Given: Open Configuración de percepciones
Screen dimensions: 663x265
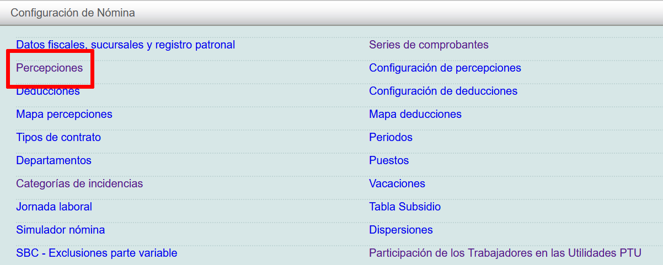Looking at the screenshot, I should click(x=445, y=68).
